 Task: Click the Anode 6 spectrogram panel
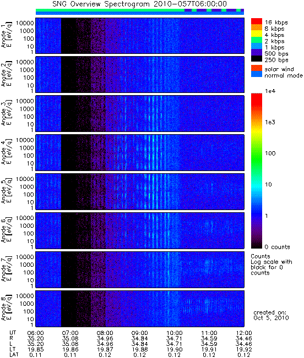(x=140, y=231)
